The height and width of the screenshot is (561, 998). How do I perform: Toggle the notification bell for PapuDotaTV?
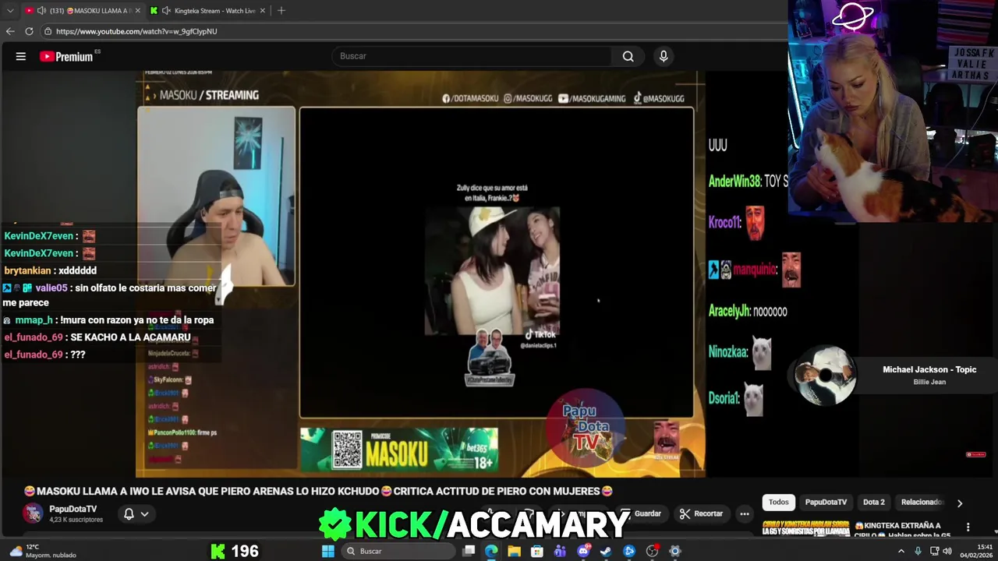129,513
